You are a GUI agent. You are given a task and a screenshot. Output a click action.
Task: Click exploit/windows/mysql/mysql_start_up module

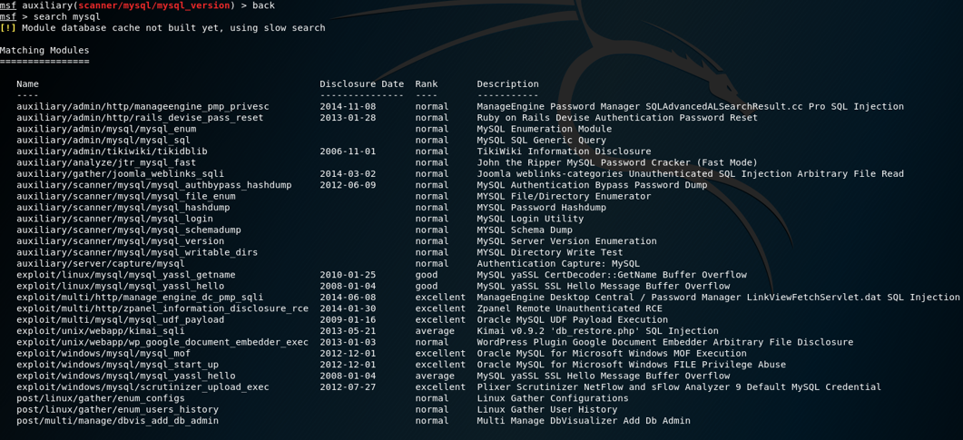(x=117, y=365)
